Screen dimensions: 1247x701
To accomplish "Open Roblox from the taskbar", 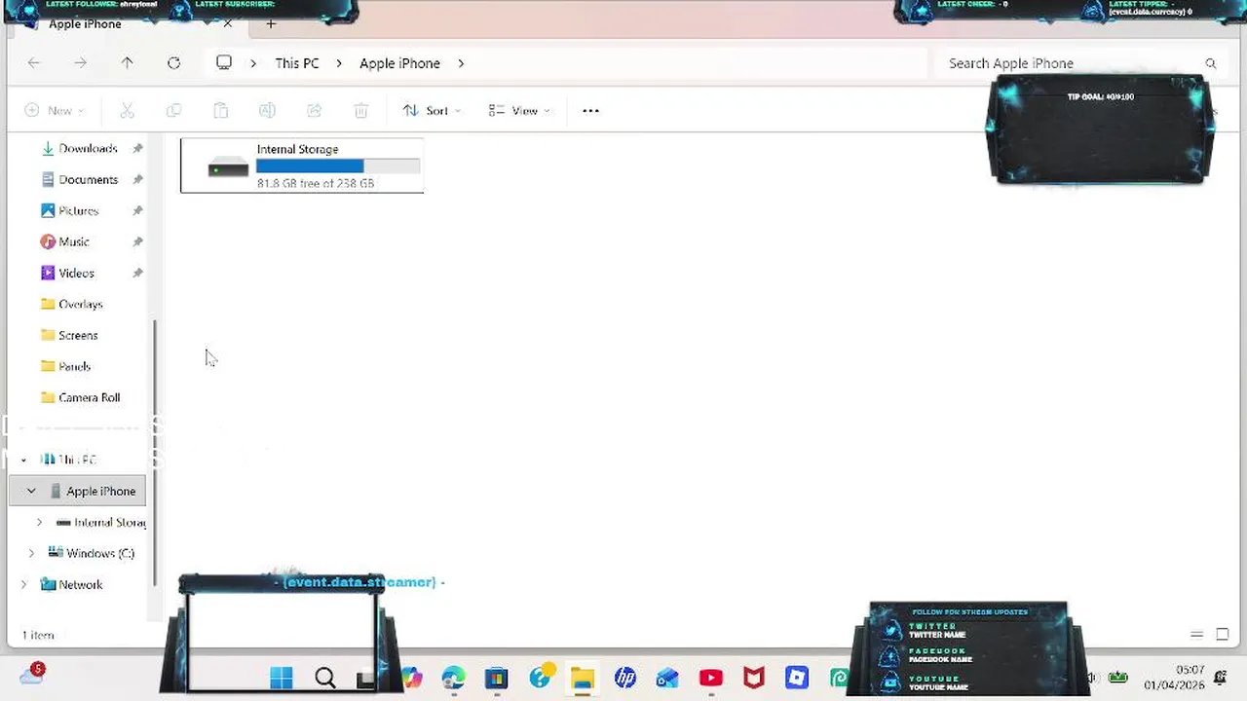I will tap(797, 678).
